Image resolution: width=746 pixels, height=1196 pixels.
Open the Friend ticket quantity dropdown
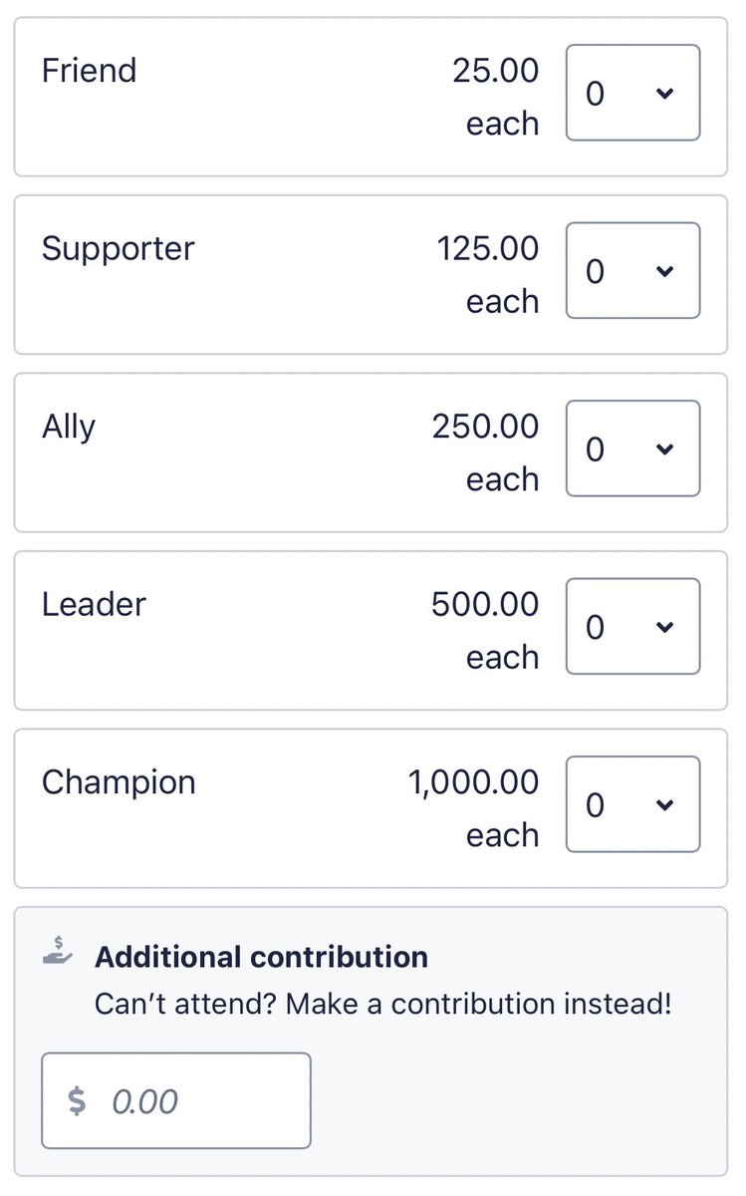click(632, 93)
